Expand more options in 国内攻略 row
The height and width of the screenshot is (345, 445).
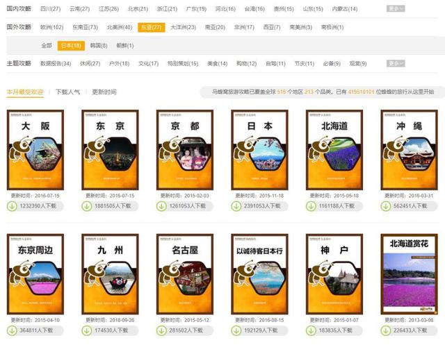pyautogui.click(x=396, y=9)
